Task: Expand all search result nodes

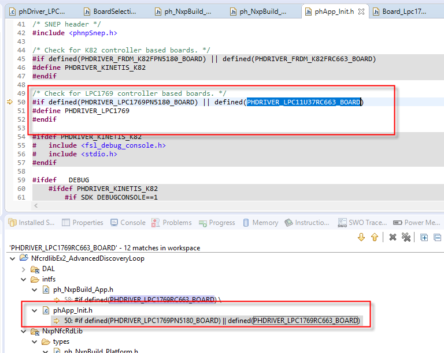Action: 424,238
